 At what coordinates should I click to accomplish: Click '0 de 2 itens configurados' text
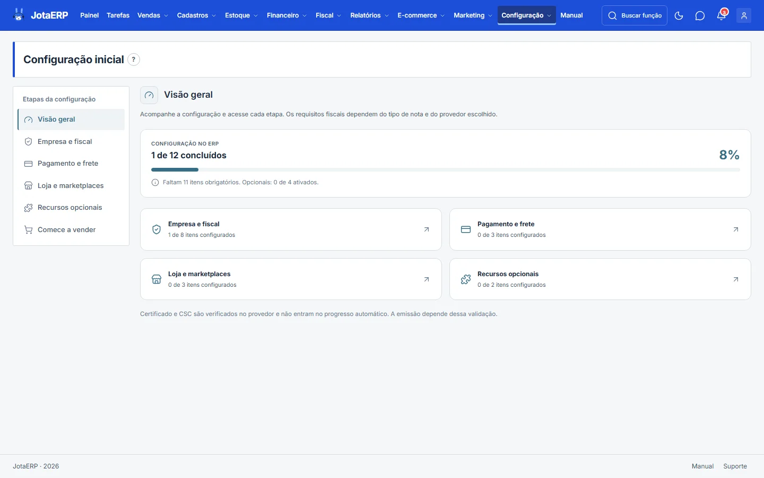click(x=511, y=285)
